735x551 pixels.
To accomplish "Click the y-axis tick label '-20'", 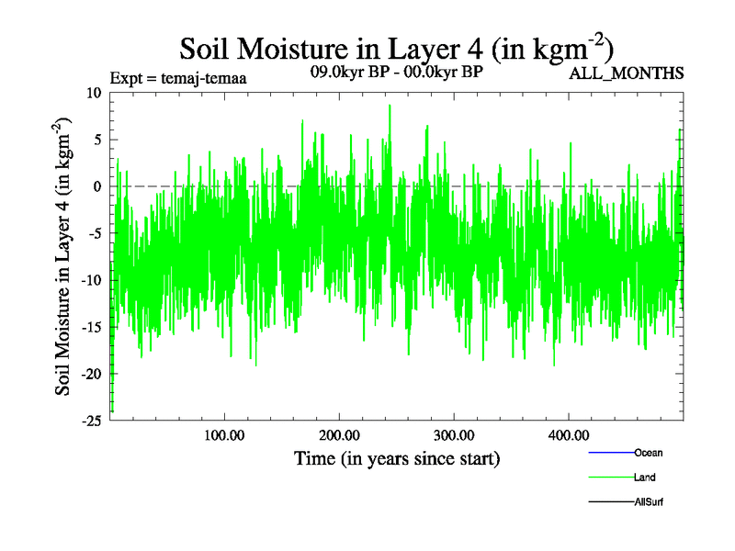I will [91, 374].
